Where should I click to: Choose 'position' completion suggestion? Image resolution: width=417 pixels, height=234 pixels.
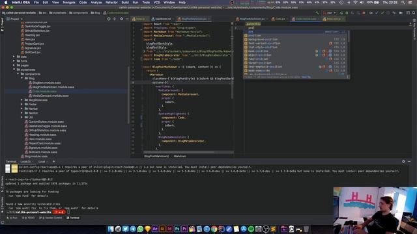click(296, 36)
